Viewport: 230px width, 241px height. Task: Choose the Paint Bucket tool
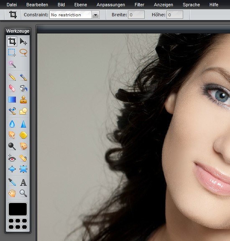tap(23, 88)
